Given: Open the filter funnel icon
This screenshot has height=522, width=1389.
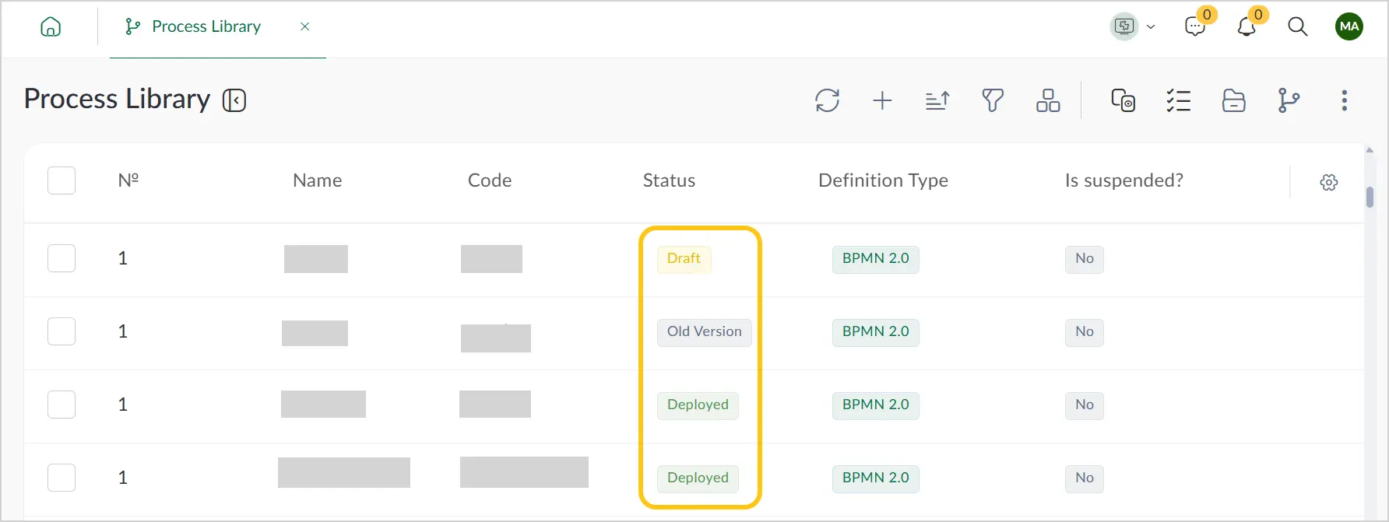Looking at the screenshot, I should pos(993,100).
